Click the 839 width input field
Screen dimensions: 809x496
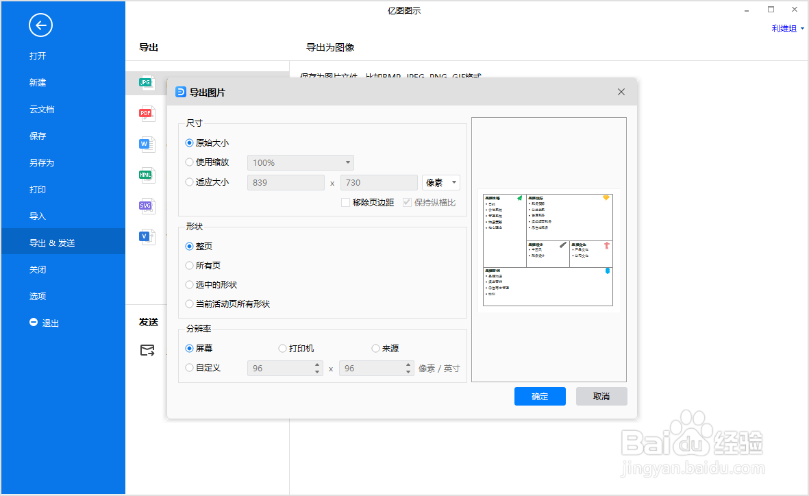pyautogui.click(x=286, y=182)
